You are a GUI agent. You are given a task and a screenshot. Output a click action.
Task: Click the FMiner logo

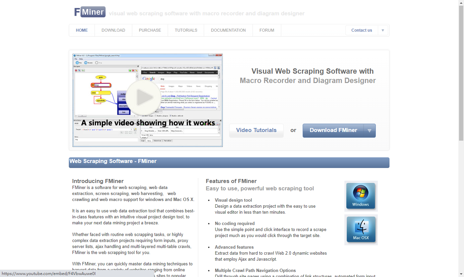pos(90,12)
